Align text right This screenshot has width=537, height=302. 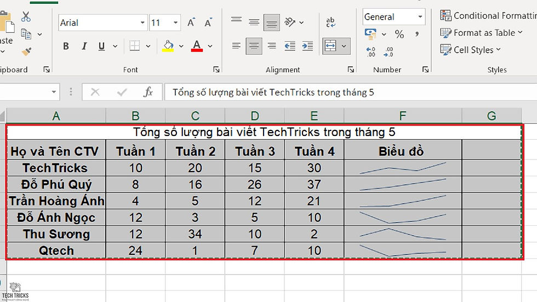[272, 46]
